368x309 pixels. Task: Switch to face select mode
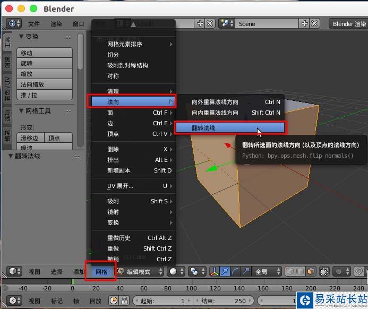coord(311,271)
